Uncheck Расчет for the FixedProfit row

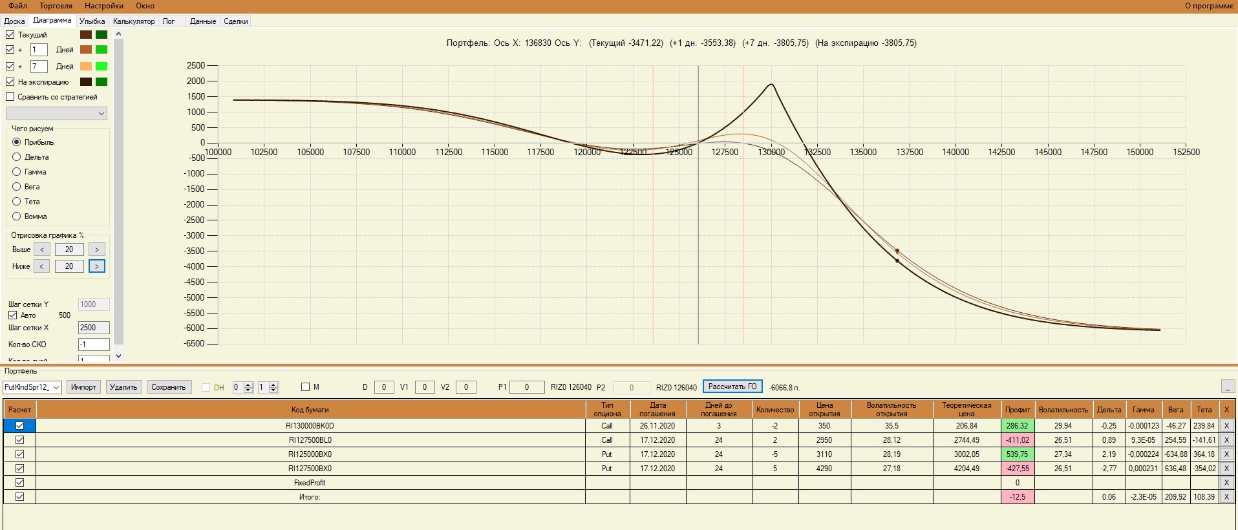point(19,483)
